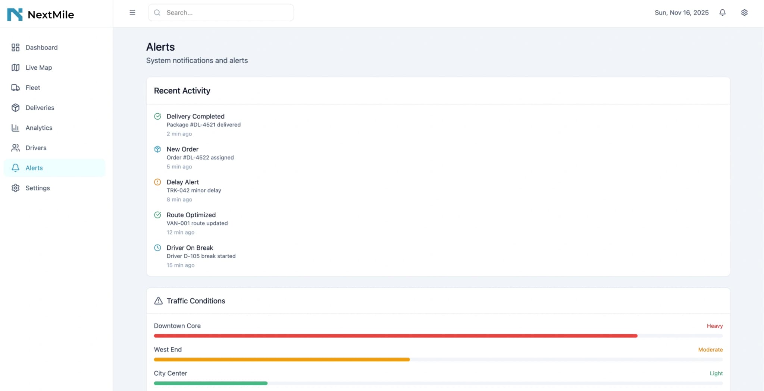This screenshot has height=391, width=764.
Task: Click the Live Map icon in sidebar
Action: (x=15, y=67)
